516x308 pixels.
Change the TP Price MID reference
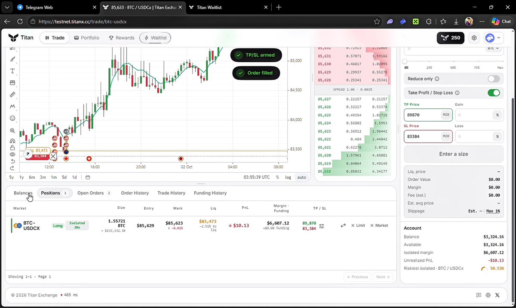(x=446, y=115)
